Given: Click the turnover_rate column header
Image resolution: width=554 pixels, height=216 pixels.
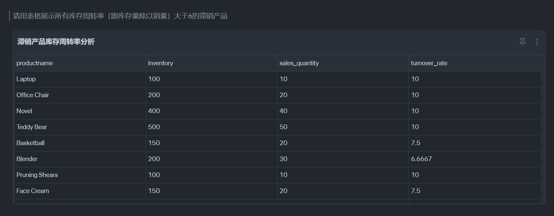Looking at the screenshot, I should [x=429, y=63].
